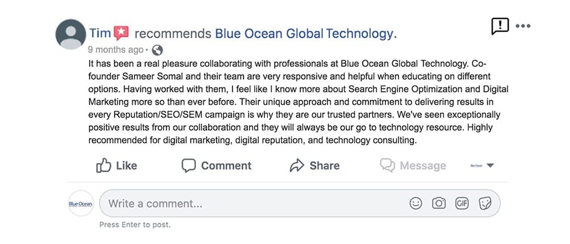Focus the Write a comment field
The height and width of the screenshot is (244, 570).
point(300,204)
